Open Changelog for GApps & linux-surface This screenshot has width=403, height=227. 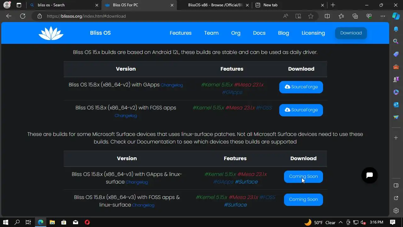click(x=137, y=182)
